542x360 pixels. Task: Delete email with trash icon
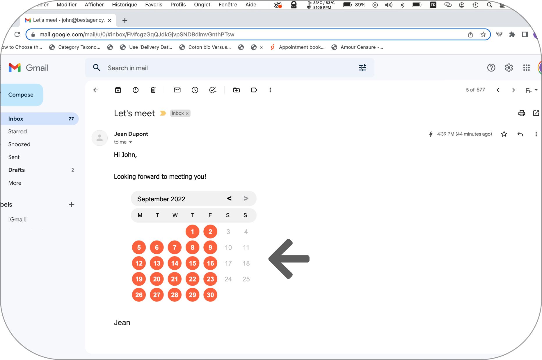click(153, 90)
